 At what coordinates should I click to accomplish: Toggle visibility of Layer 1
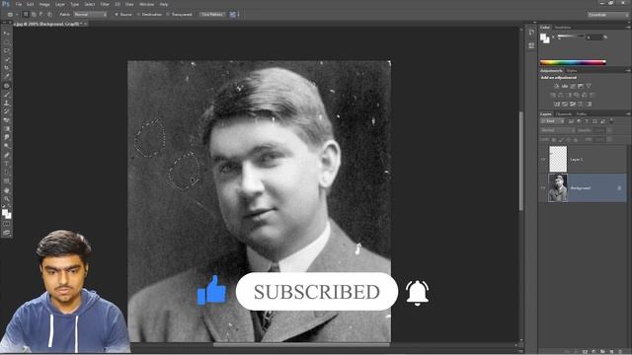543,160
